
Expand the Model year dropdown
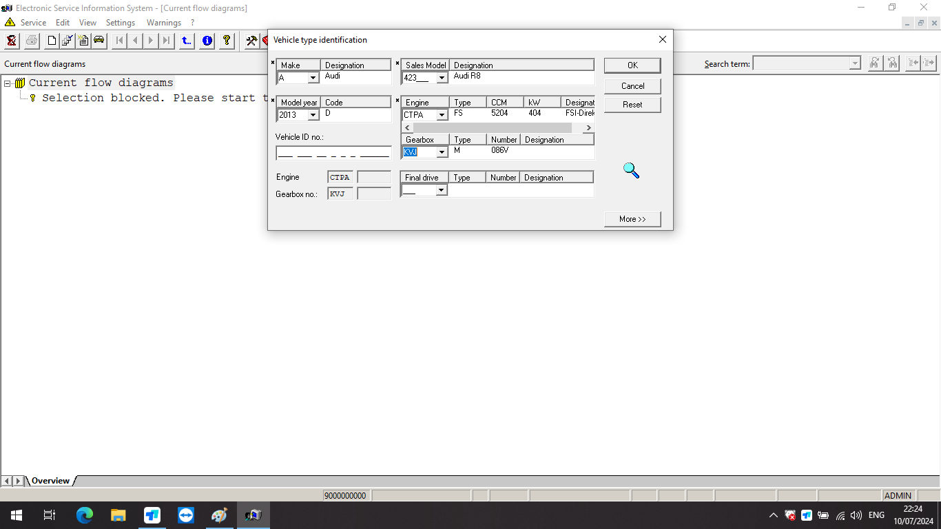pyautogui.click(x=313, y=115)
